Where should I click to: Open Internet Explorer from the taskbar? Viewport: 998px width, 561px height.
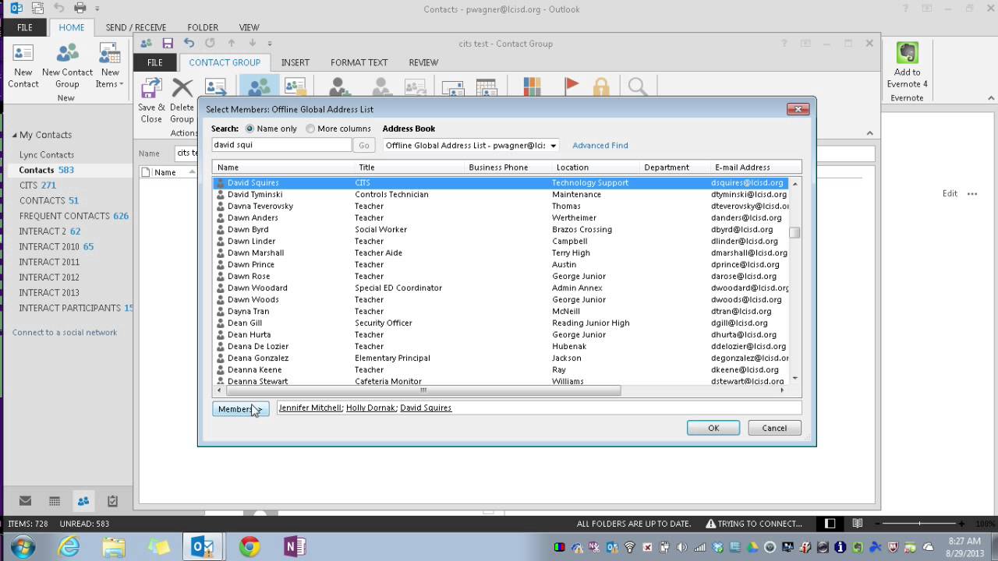pos(69,546)
